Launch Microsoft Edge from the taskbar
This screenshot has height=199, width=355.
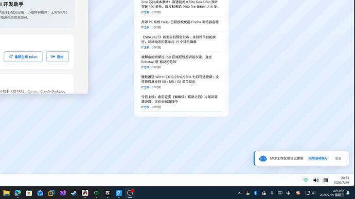[17, 193]
